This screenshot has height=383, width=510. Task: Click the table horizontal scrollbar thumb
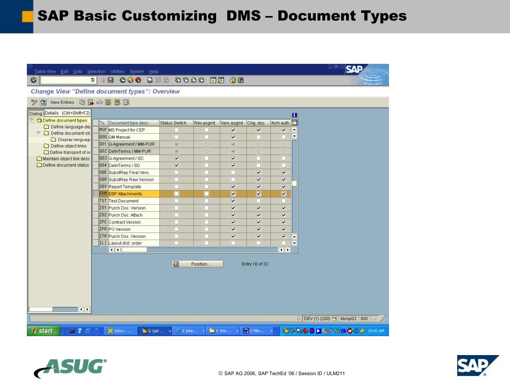pyautogui.click(x=134, y=250)
